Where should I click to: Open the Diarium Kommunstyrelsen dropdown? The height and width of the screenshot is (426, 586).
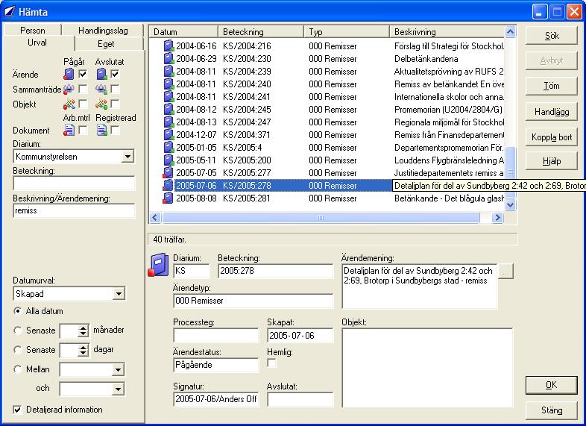(x=127, y=157)
